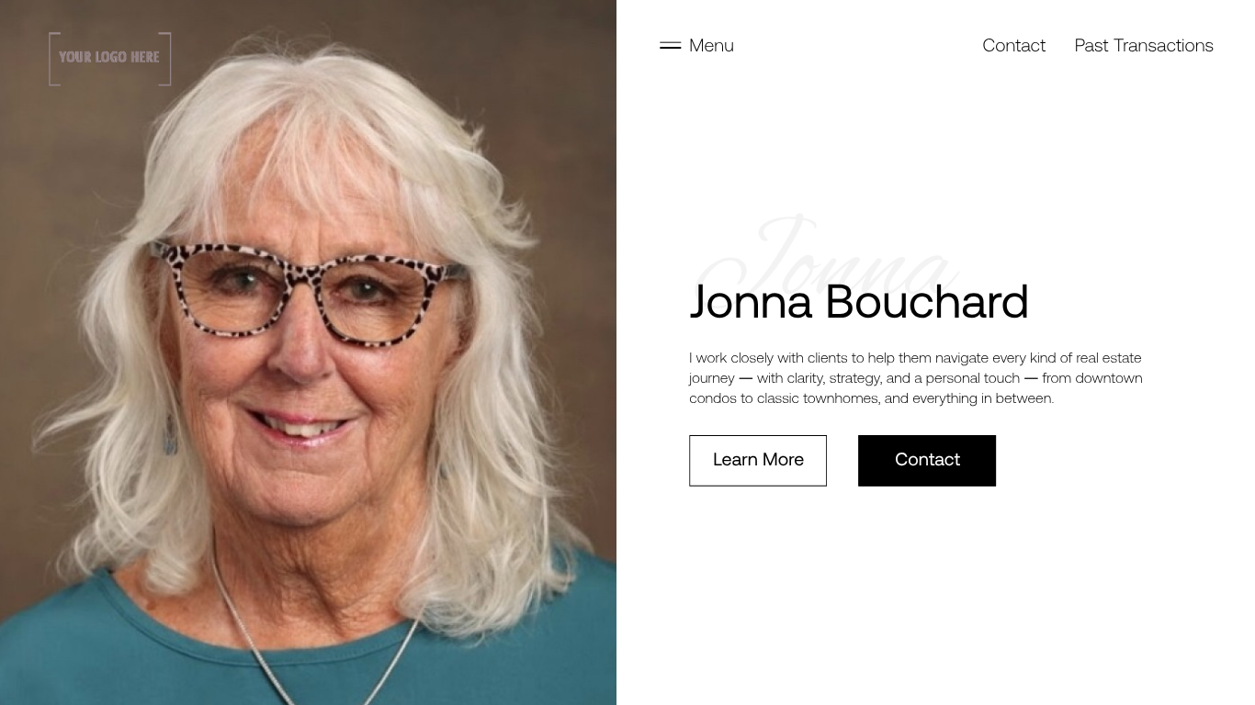Click the word 'Learn' on the outlined button
This screenshot has height=705, width=1255.
tap(735, 459)
